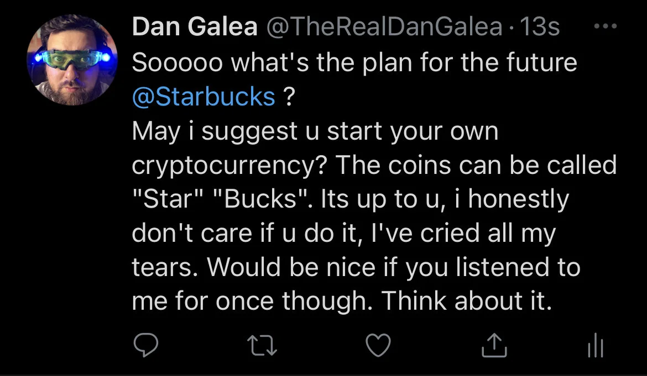Click the quoted word "Star" in tweet
Screen dimensions: 647x376
[x=168, y=199]
